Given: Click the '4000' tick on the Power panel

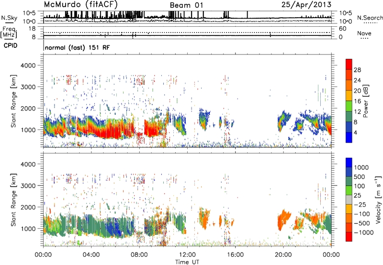Looking at the screenshot, I should (x=28, y=66).
